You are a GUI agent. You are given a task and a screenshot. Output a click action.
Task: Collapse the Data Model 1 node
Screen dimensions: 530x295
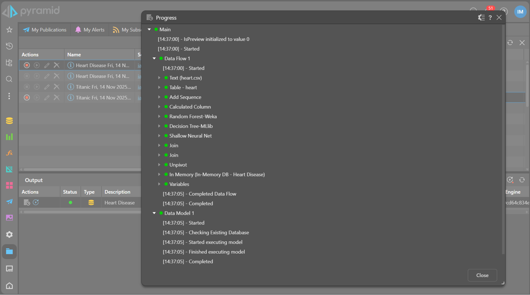154,213
